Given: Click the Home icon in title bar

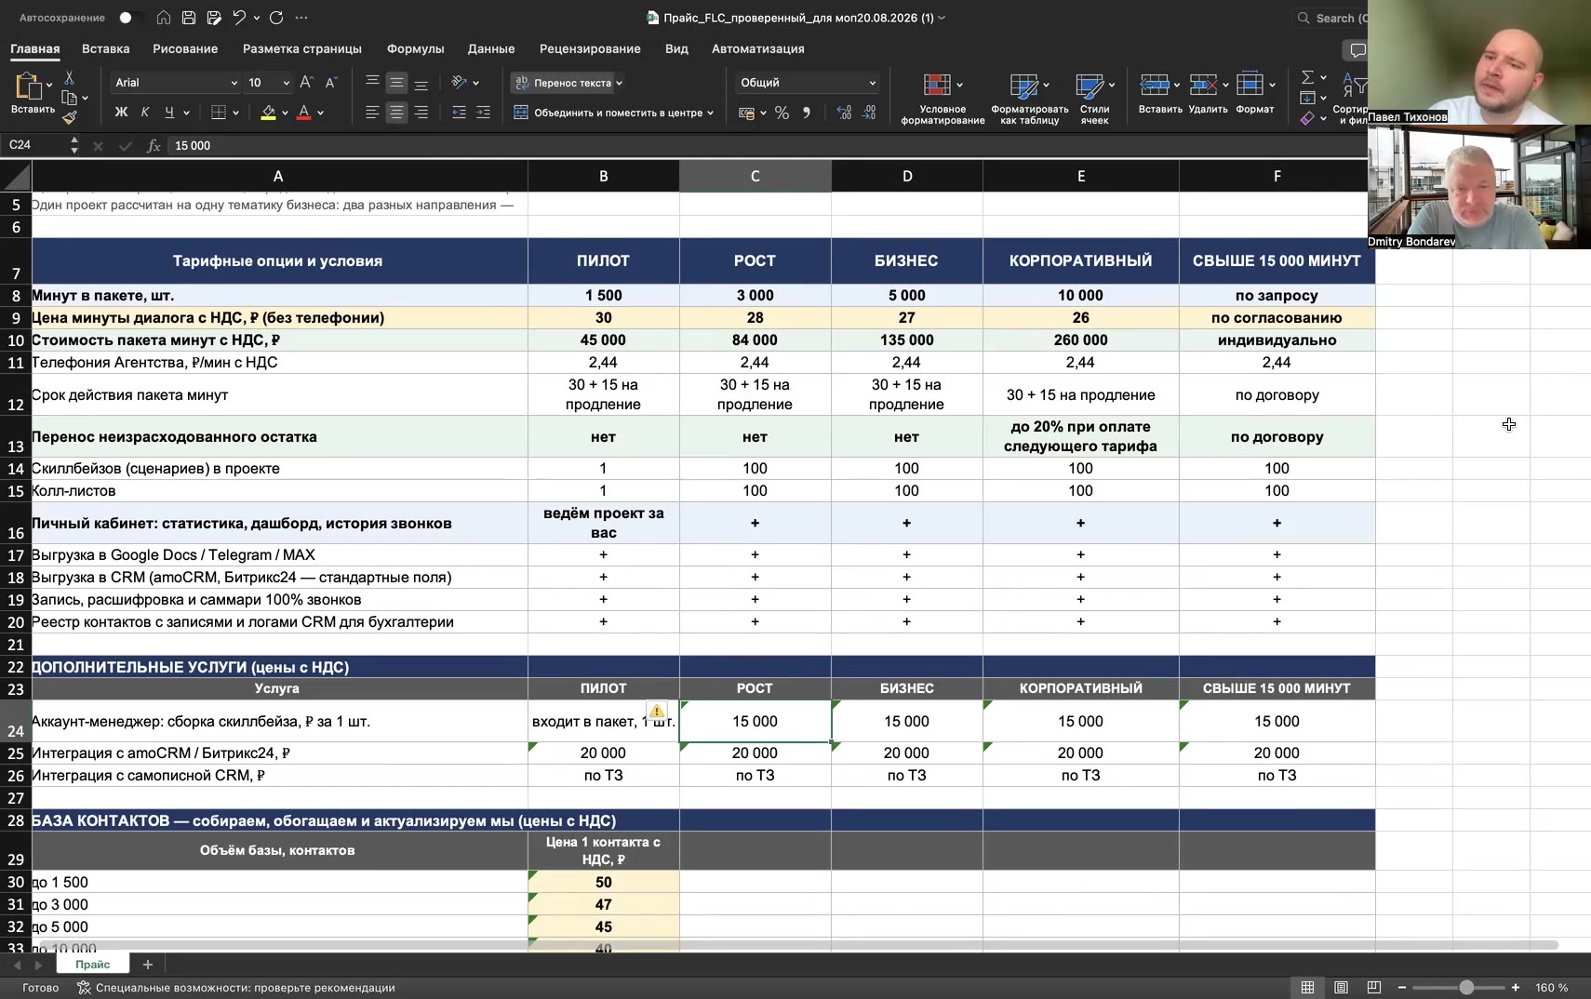Looking at the screenshot, I should [x=164, y=18].
